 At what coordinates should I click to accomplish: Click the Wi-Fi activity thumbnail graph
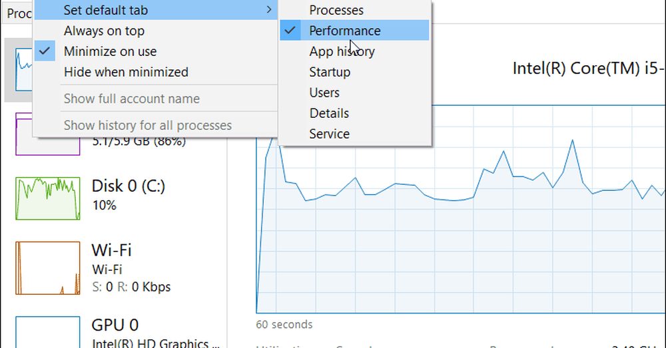(x=48, y=268)
